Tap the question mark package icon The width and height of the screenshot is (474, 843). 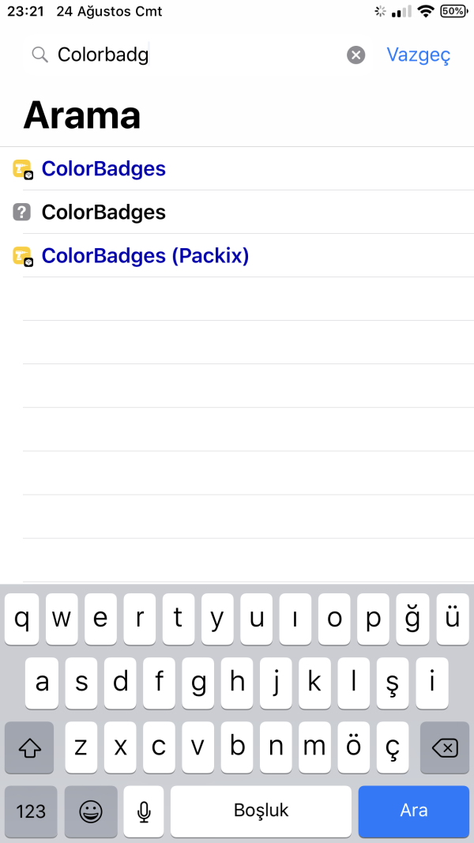(x=22, y=212)
